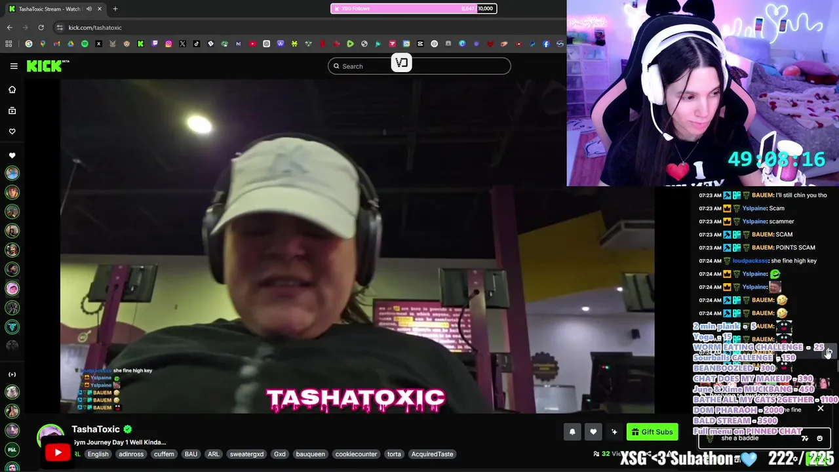Select the adinross tag
Image resolution: width=839 pixels, height=472 pixels.
point(131,454)
